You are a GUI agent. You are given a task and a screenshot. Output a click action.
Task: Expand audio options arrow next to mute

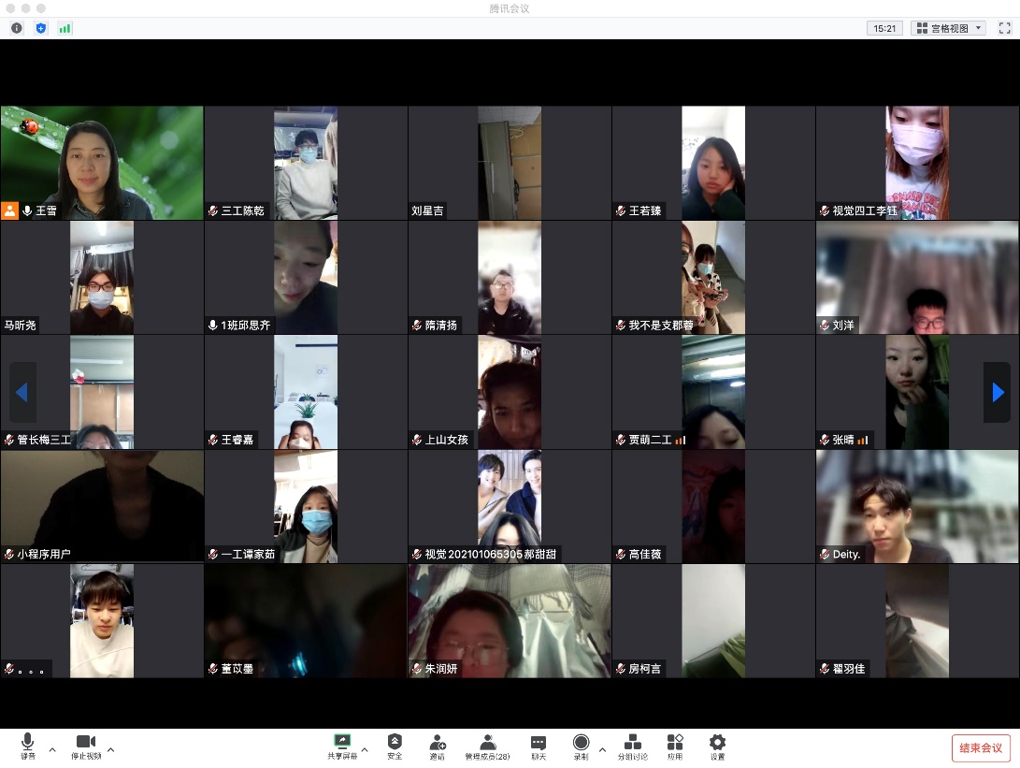coord(52,749)
